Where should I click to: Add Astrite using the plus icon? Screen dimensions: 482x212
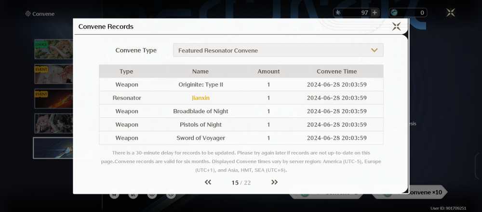[x=375, y=12]
